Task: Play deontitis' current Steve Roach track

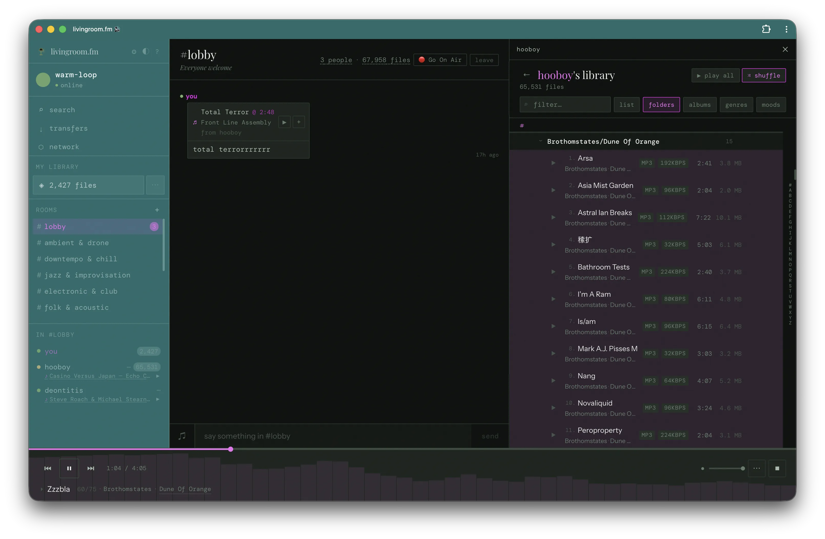Action: 158,399
